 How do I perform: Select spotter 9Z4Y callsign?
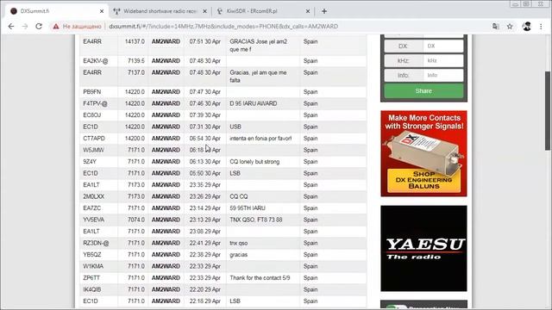pos(90,162)
